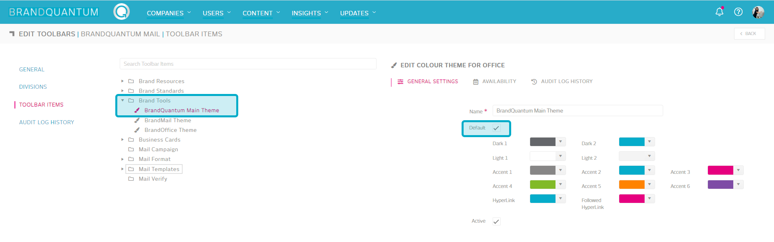Image resolution: width=774 pixels, height=242 pixels.
Task: Click the brush icon beside BrandQuantum Main Theme
Action: tap(137, 110)
